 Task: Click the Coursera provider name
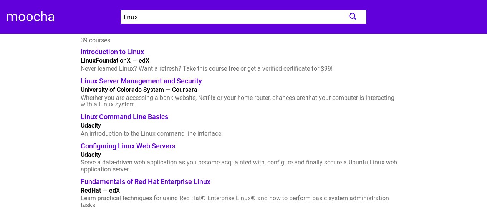[x=184, y=90]
